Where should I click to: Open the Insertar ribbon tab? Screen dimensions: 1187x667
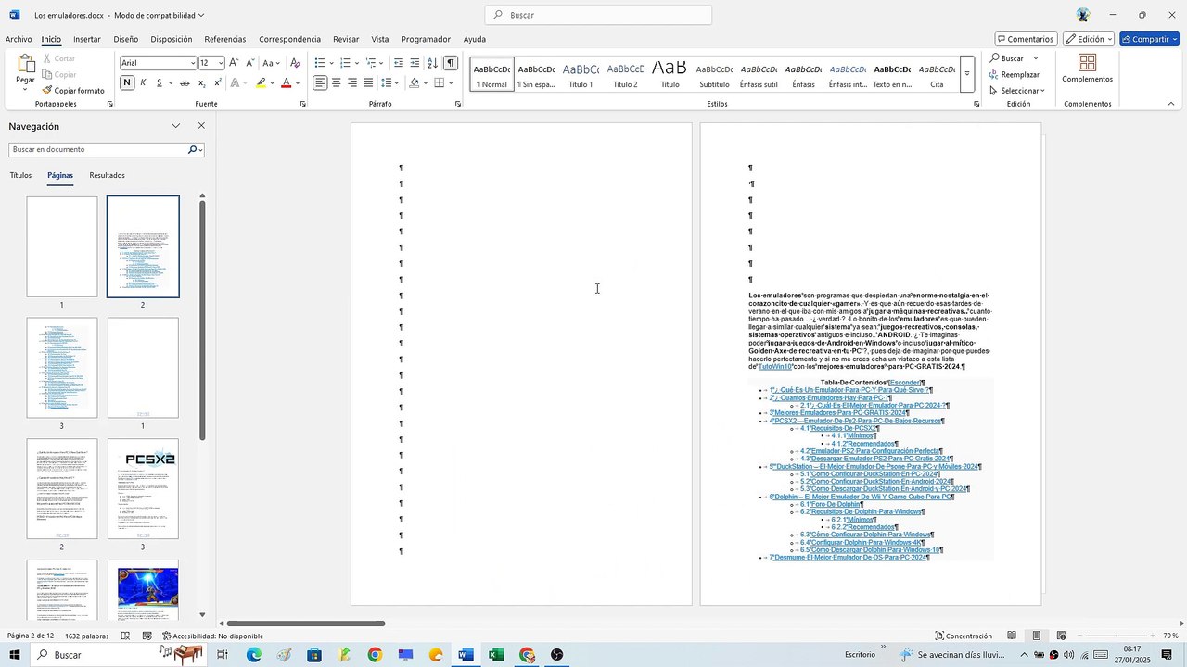[87, 39]
